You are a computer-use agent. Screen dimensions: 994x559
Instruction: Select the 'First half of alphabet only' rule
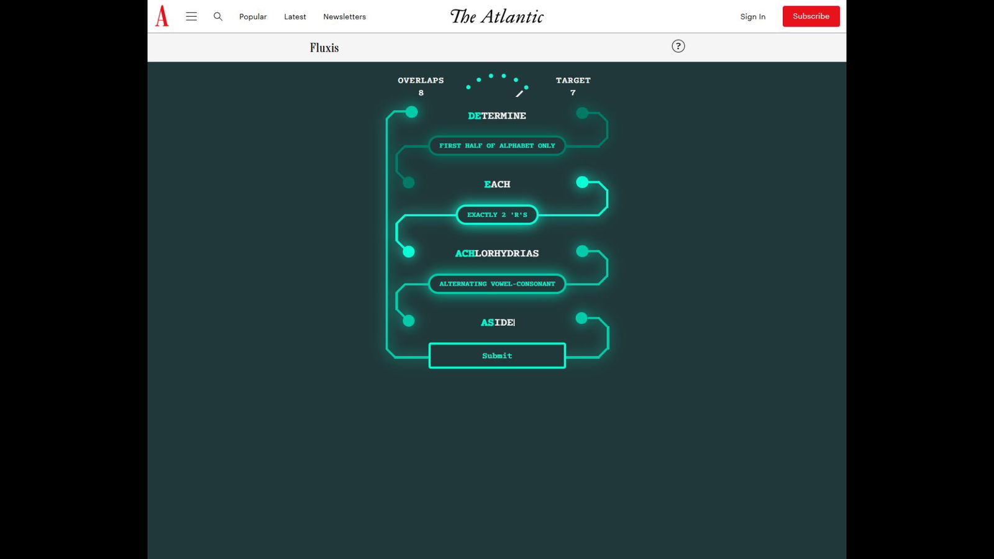[497, 146]
